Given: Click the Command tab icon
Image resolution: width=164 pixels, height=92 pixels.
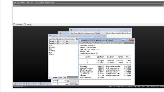Looking at the screenshot, I should (14, 25).
